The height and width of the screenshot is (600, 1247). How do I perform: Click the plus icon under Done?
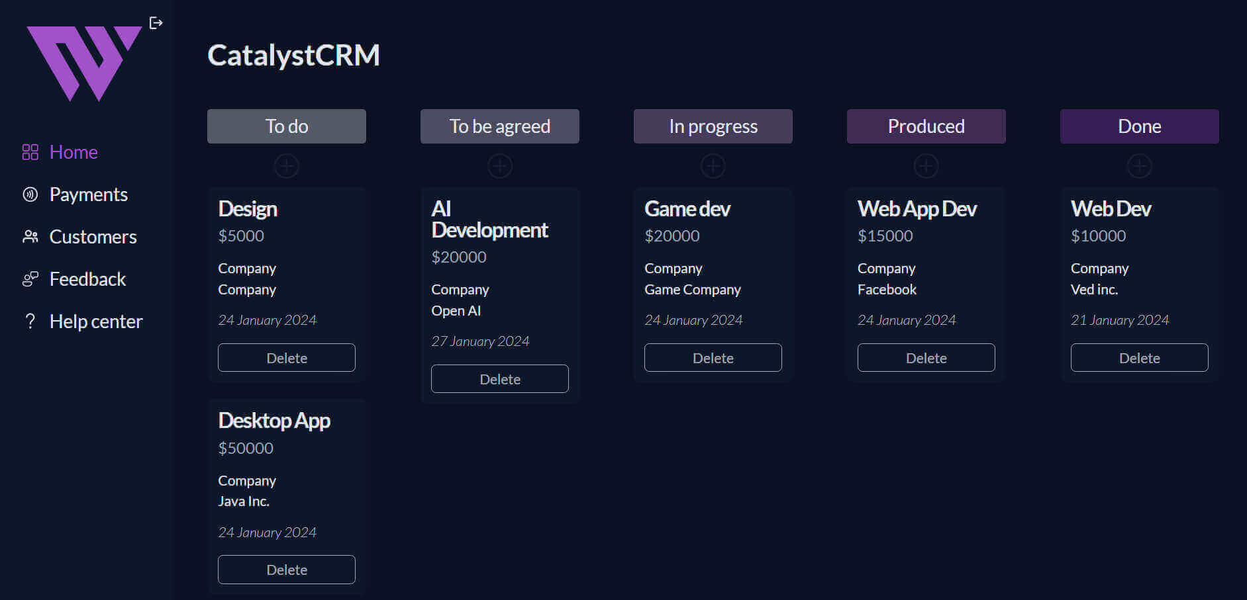[1140, 166]
